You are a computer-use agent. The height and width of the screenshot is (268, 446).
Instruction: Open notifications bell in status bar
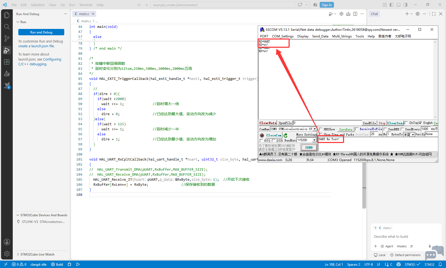click(440, 264)
